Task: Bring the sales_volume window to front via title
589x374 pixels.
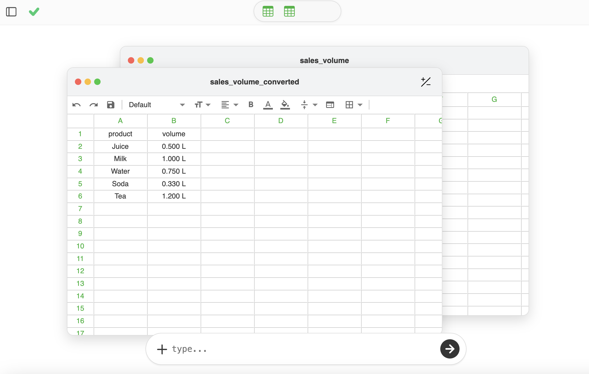Action: [324, 60]
